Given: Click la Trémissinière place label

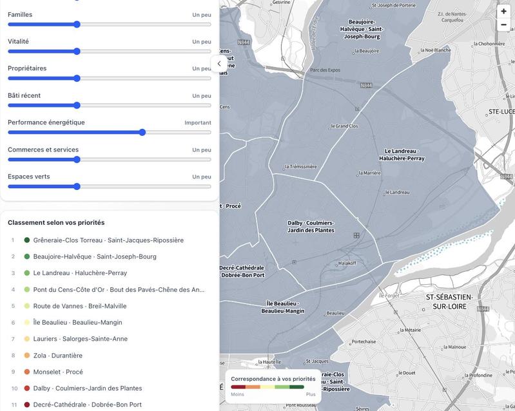Looking at the screenshot, I should pos(301,167).
